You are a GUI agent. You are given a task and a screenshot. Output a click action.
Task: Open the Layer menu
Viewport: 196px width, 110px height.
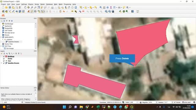18,4
